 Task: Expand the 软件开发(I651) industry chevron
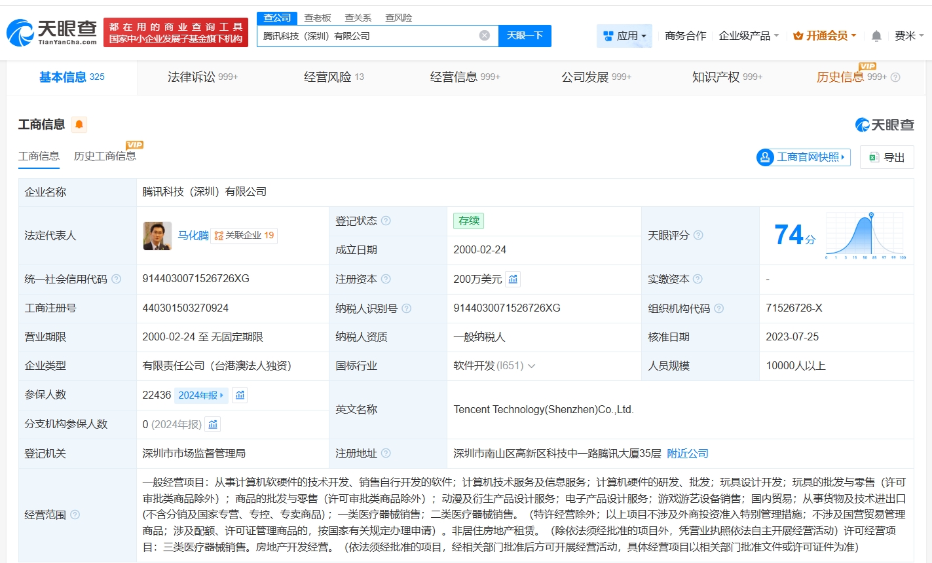click(x=532, y=366)
